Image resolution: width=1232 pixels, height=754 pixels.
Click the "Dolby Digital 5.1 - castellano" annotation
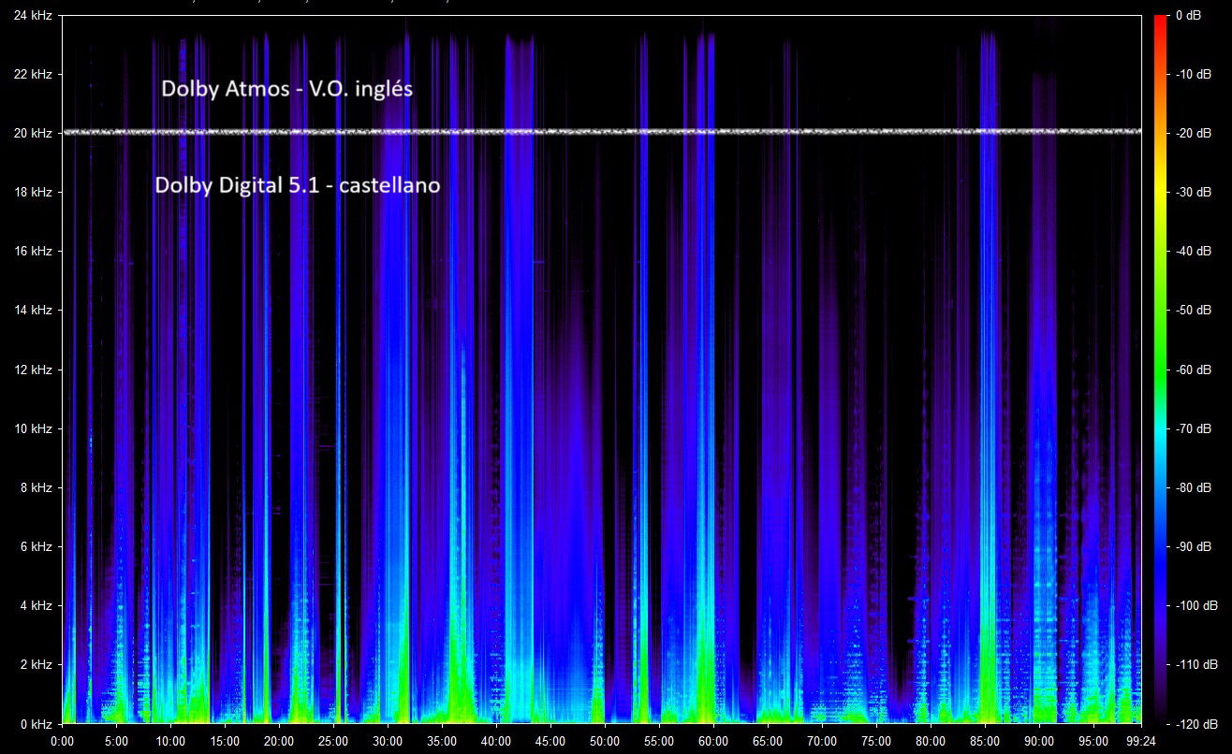pyautogui.click(x=298, y=186)
